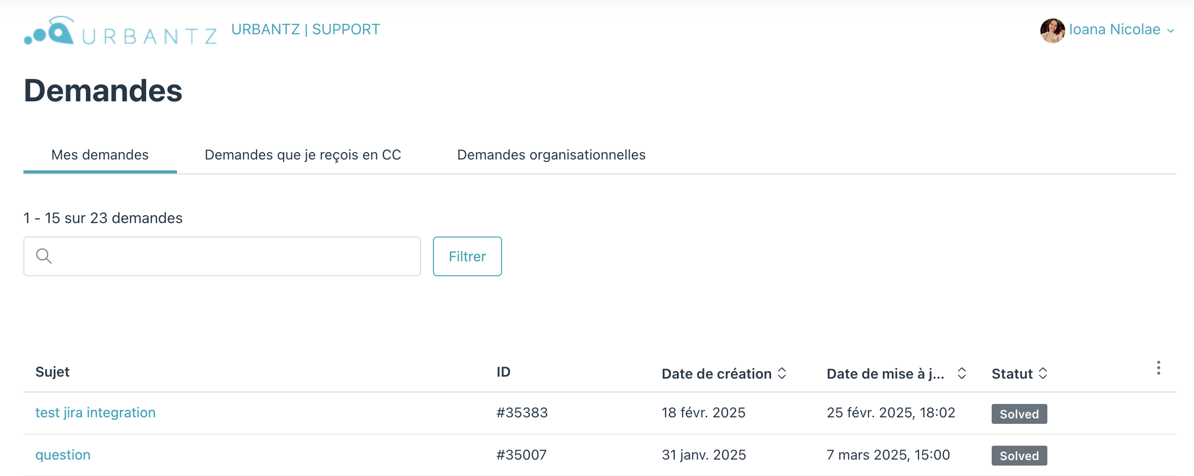Focus the requests search field
The height and width of the screenshot is (476, 1194).
[x=222, y=256]
